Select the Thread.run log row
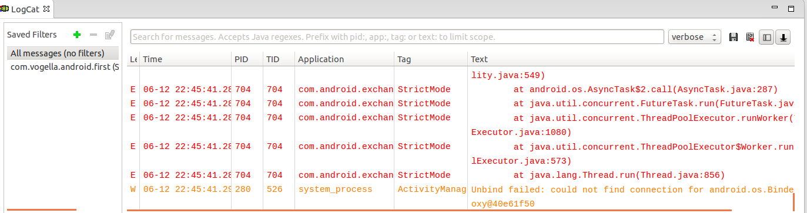The width and height of the screenshot is (807, 213). [461, 175]
